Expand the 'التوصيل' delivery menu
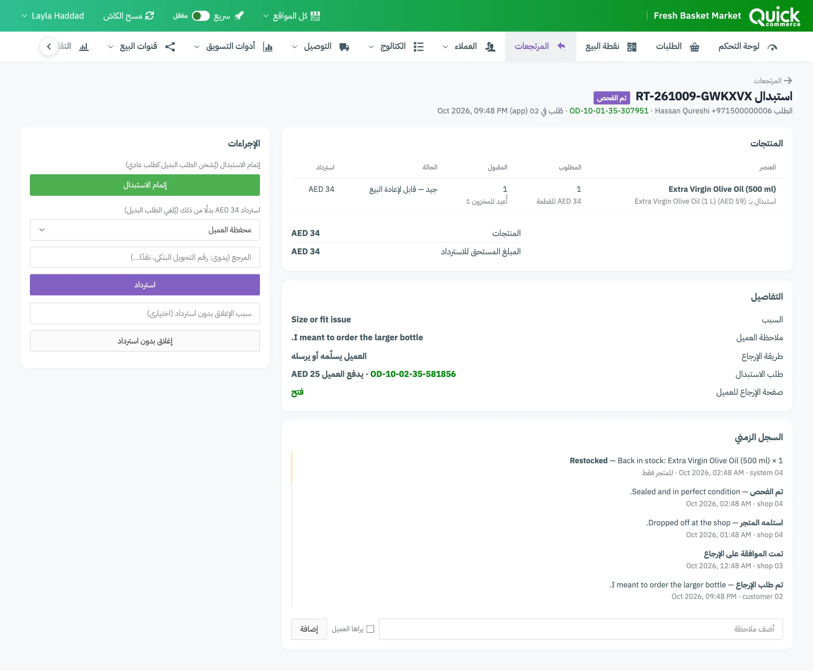This screenshot has width=813, height=671. pyautogui.click(x=320, y=47)
